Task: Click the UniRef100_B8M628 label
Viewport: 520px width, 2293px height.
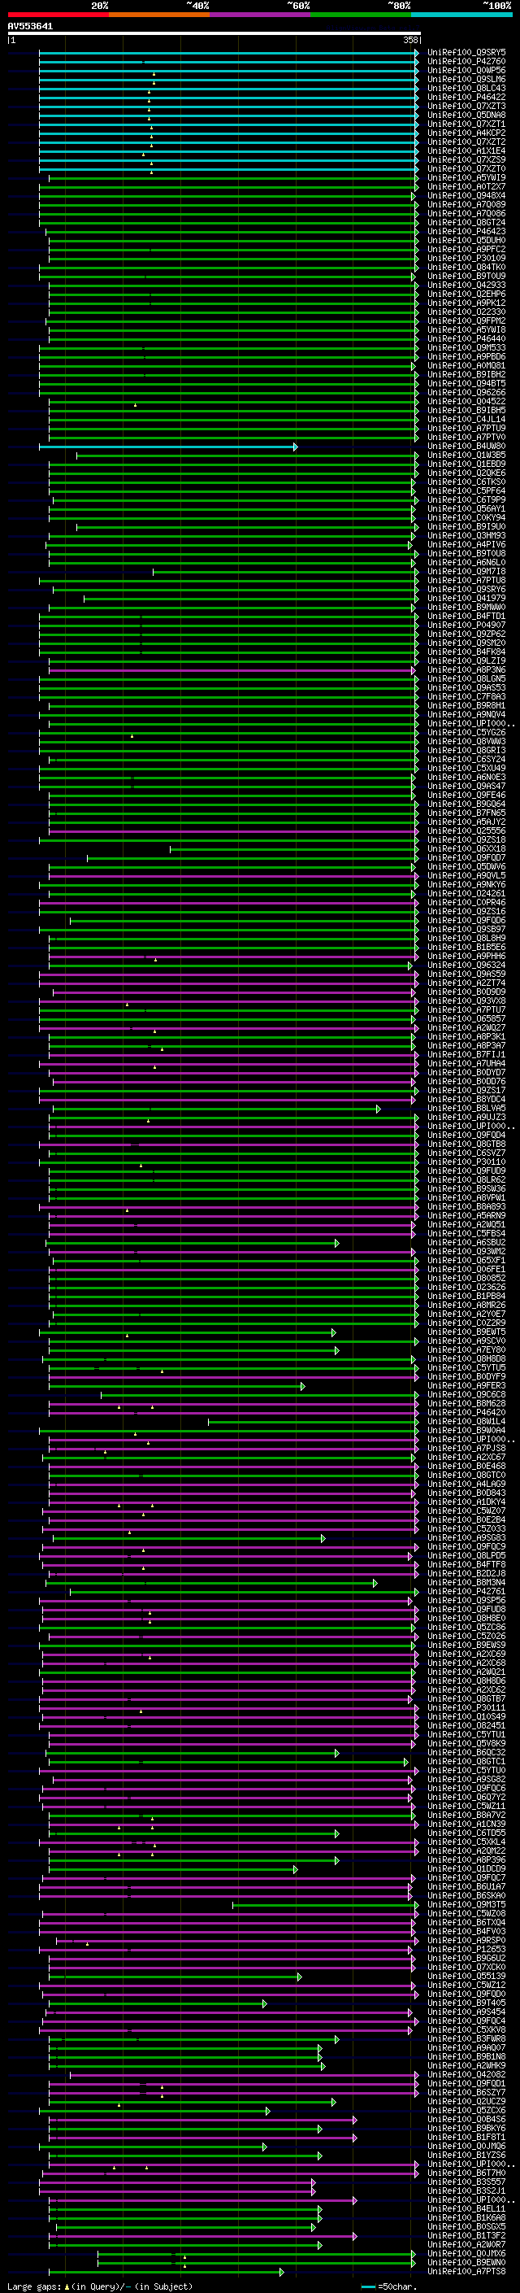Action: coord(466,1404)
